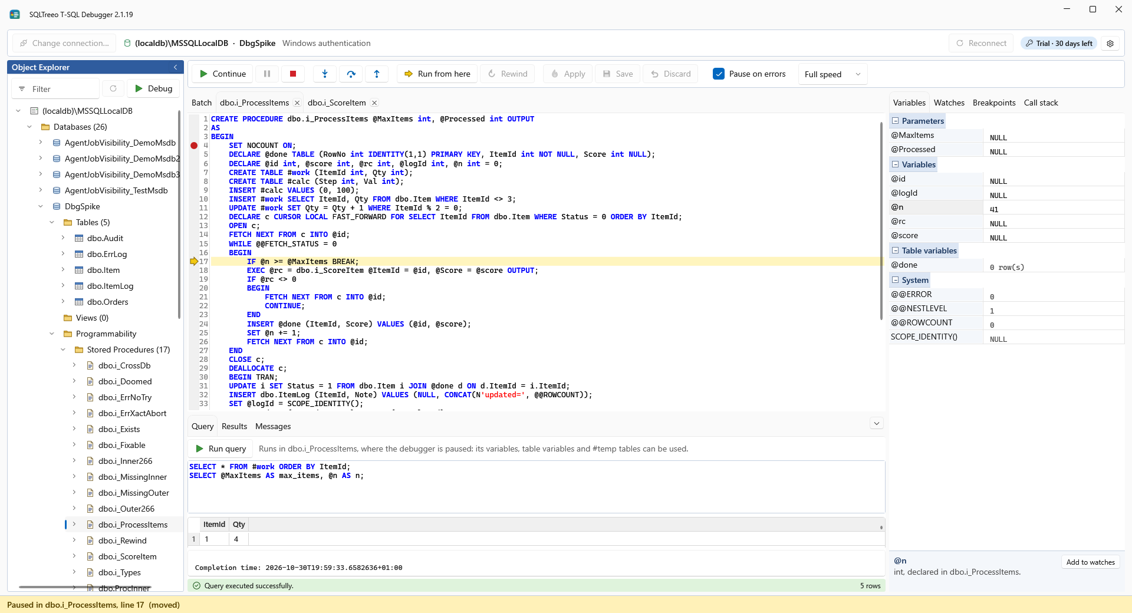Toggle the Pause on errors checkbox
This screenshot has height=613, width=1132.
pos(719,74)
